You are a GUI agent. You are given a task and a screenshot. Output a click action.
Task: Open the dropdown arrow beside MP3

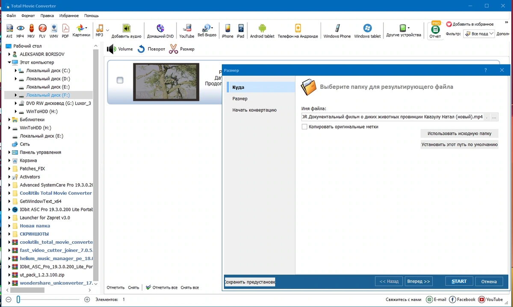107,30
